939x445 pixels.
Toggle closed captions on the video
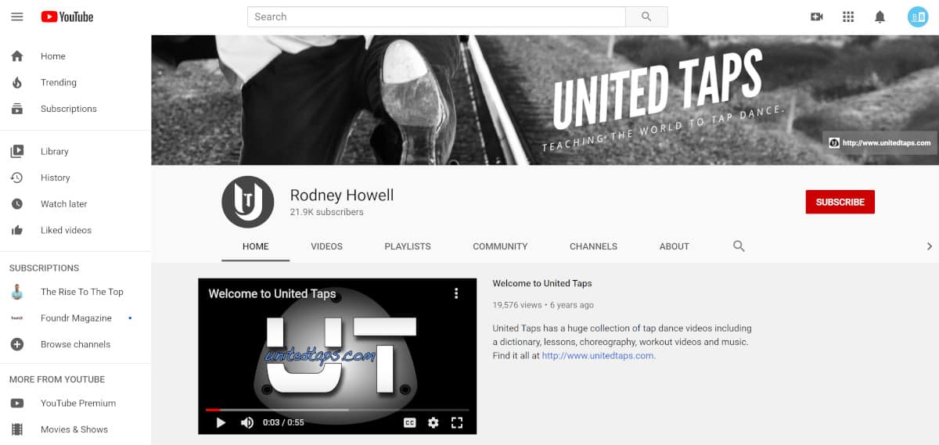click(409, 422)
